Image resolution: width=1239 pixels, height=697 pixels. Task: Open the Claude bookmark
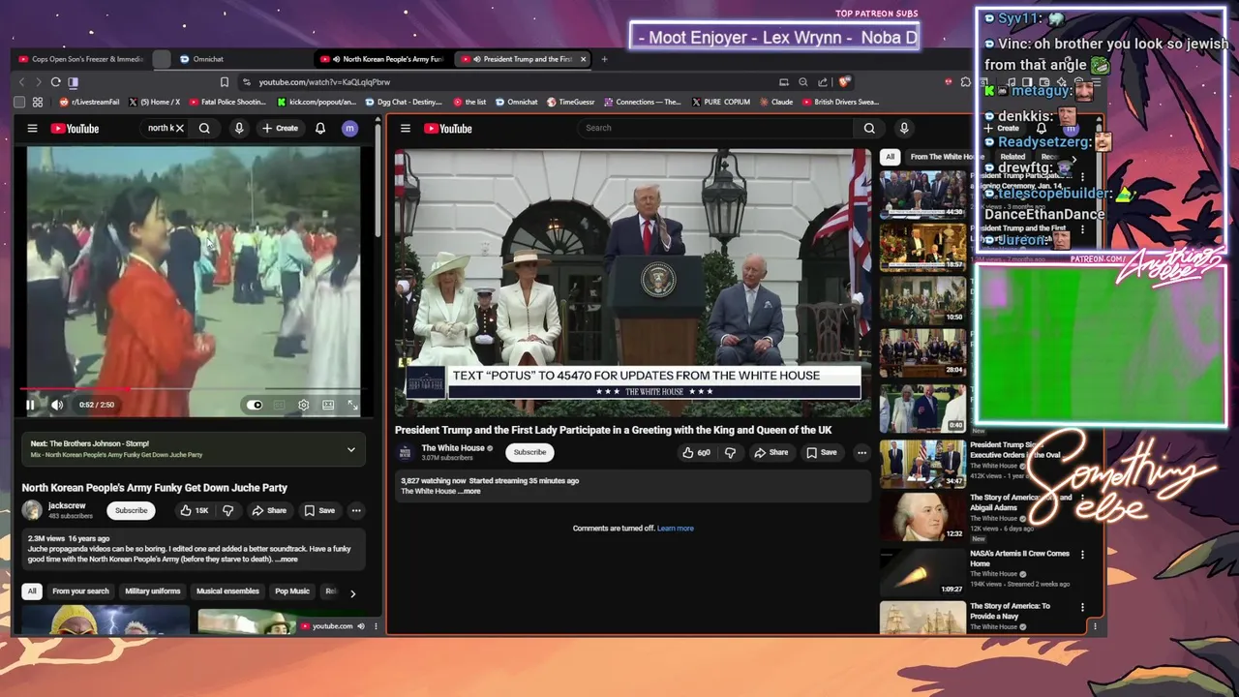tap(776, 102)
